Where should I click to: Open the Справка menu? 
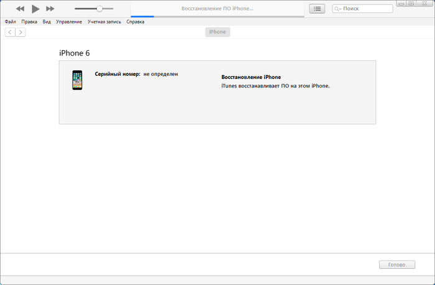135,22
